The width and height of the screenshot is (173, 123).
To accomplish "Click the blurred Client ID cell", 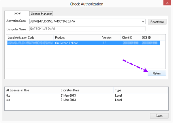I will pyautogui.click(x=131, y=43).
